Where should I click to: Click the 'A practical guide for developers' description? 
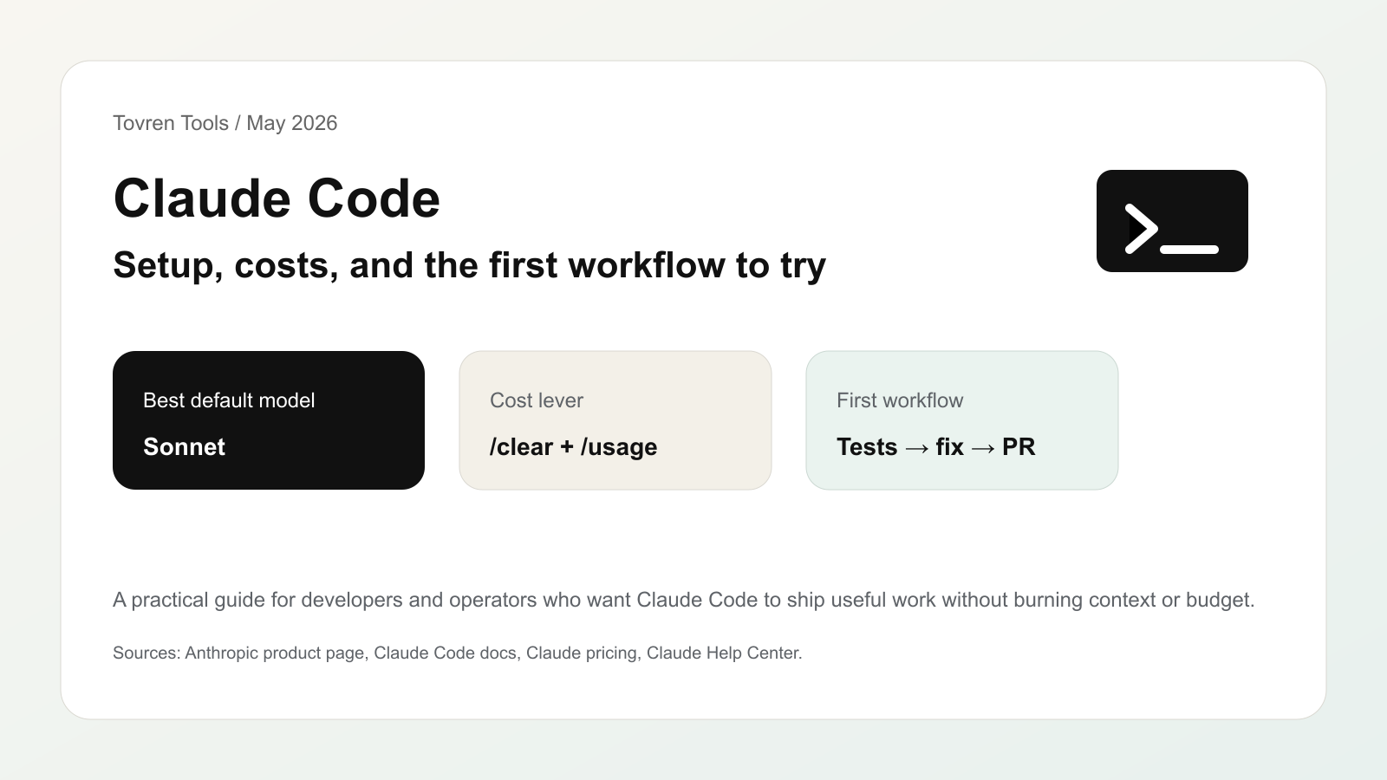coord(684,600)
